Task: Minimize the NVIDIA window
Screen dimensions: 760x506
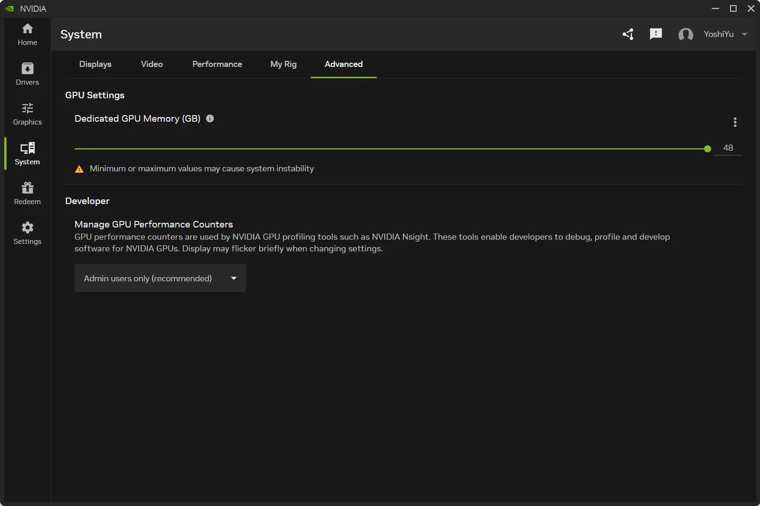Action: (x=715, y=8)
